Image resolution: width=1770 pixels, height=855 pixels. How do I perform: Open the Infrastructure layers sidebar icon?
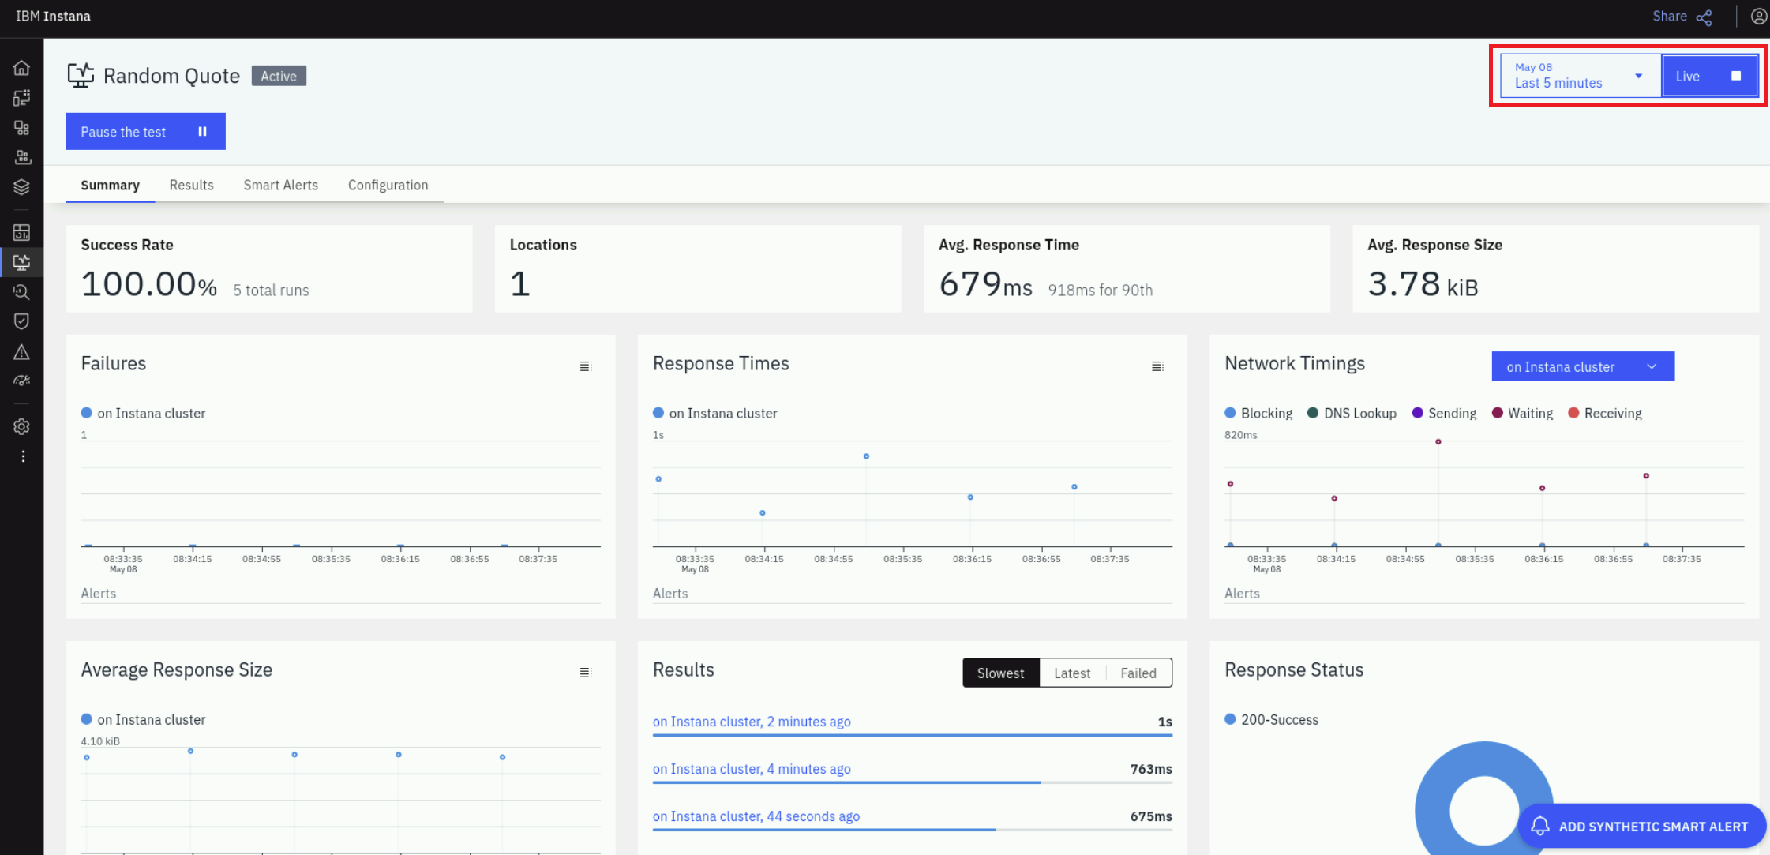pyautogui.click(x=22, y=187)
